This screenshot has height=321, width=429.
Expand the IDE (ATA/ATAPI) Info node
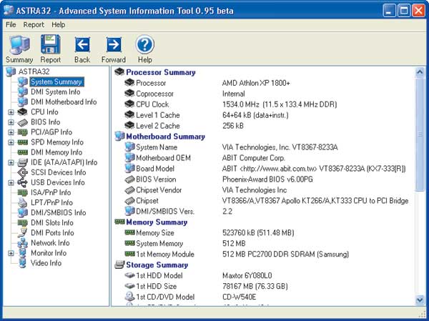[x=11, y=162]
